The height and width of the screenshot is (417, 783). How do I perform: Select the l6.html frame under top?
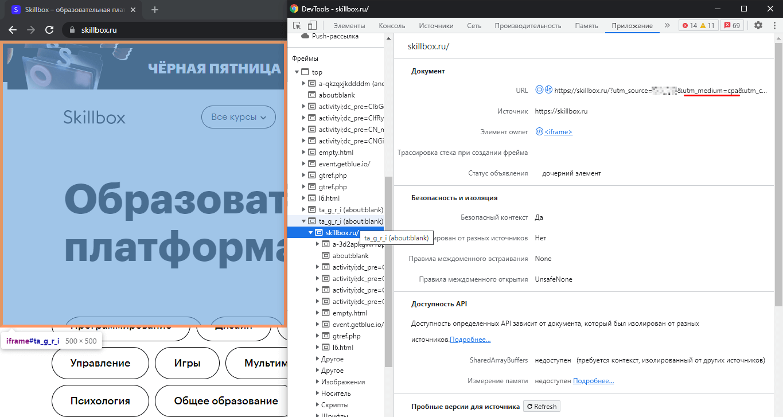[x=329, y=198]
